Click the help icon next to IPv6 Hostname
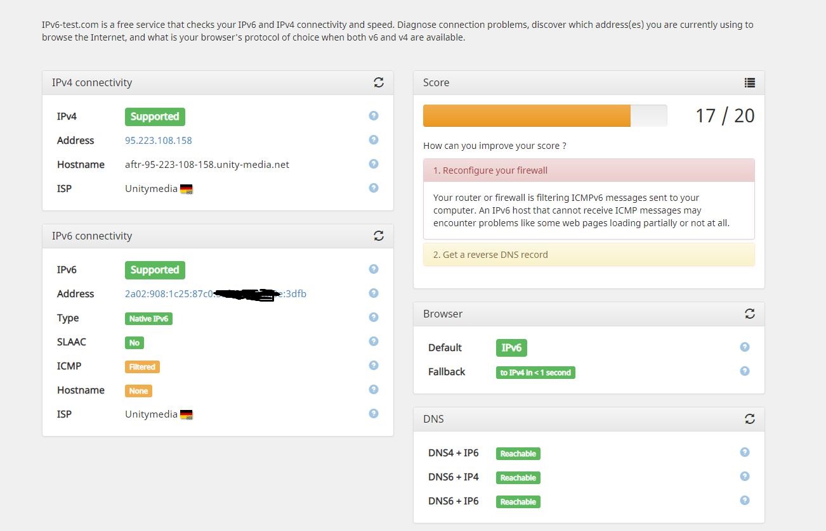This screenshot has height=531, width=826. tap(373, 389)
